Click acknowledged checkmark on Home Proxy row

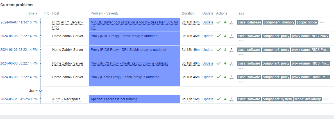tap(219, 77)
